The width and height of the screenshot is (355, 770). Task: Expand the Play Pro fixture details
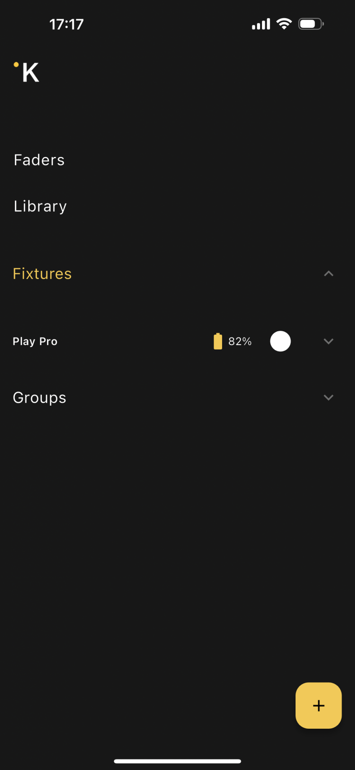pyautogui.click(x=329, y=341)
